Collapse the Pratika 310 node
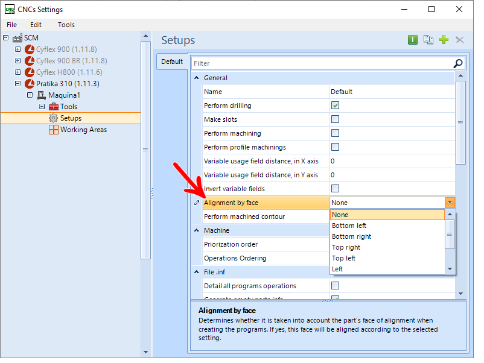Screen dimensions: 484x363 pyautogui.click(x=18, y=83)
